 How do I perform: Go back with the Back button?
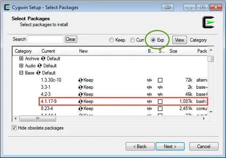pyautogui.click(x=140, y=146)
